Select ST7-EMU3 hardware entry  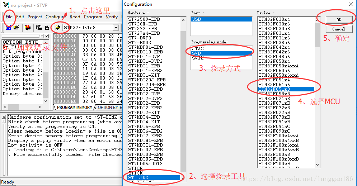(154, 43)
